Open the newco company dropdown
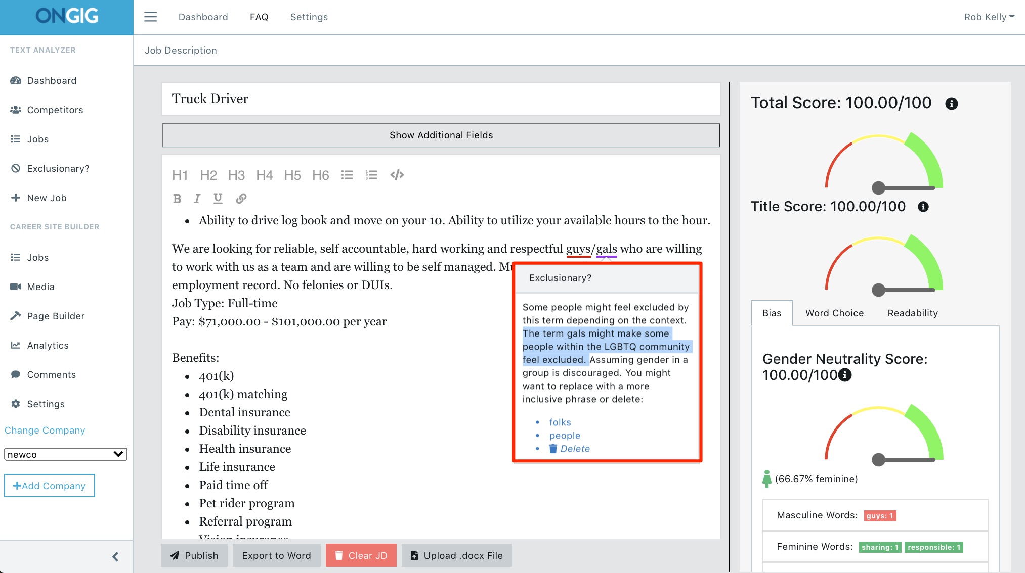Image resolution: width=1025 pixels, height=573 pixels. click(x=65, y=454)
